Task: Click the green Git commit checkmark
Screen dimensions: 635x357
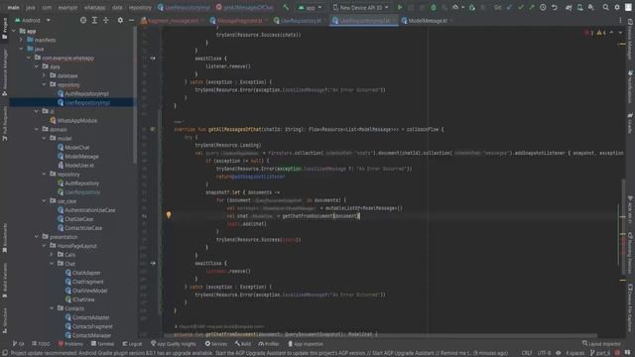Action: coord(521,7)
